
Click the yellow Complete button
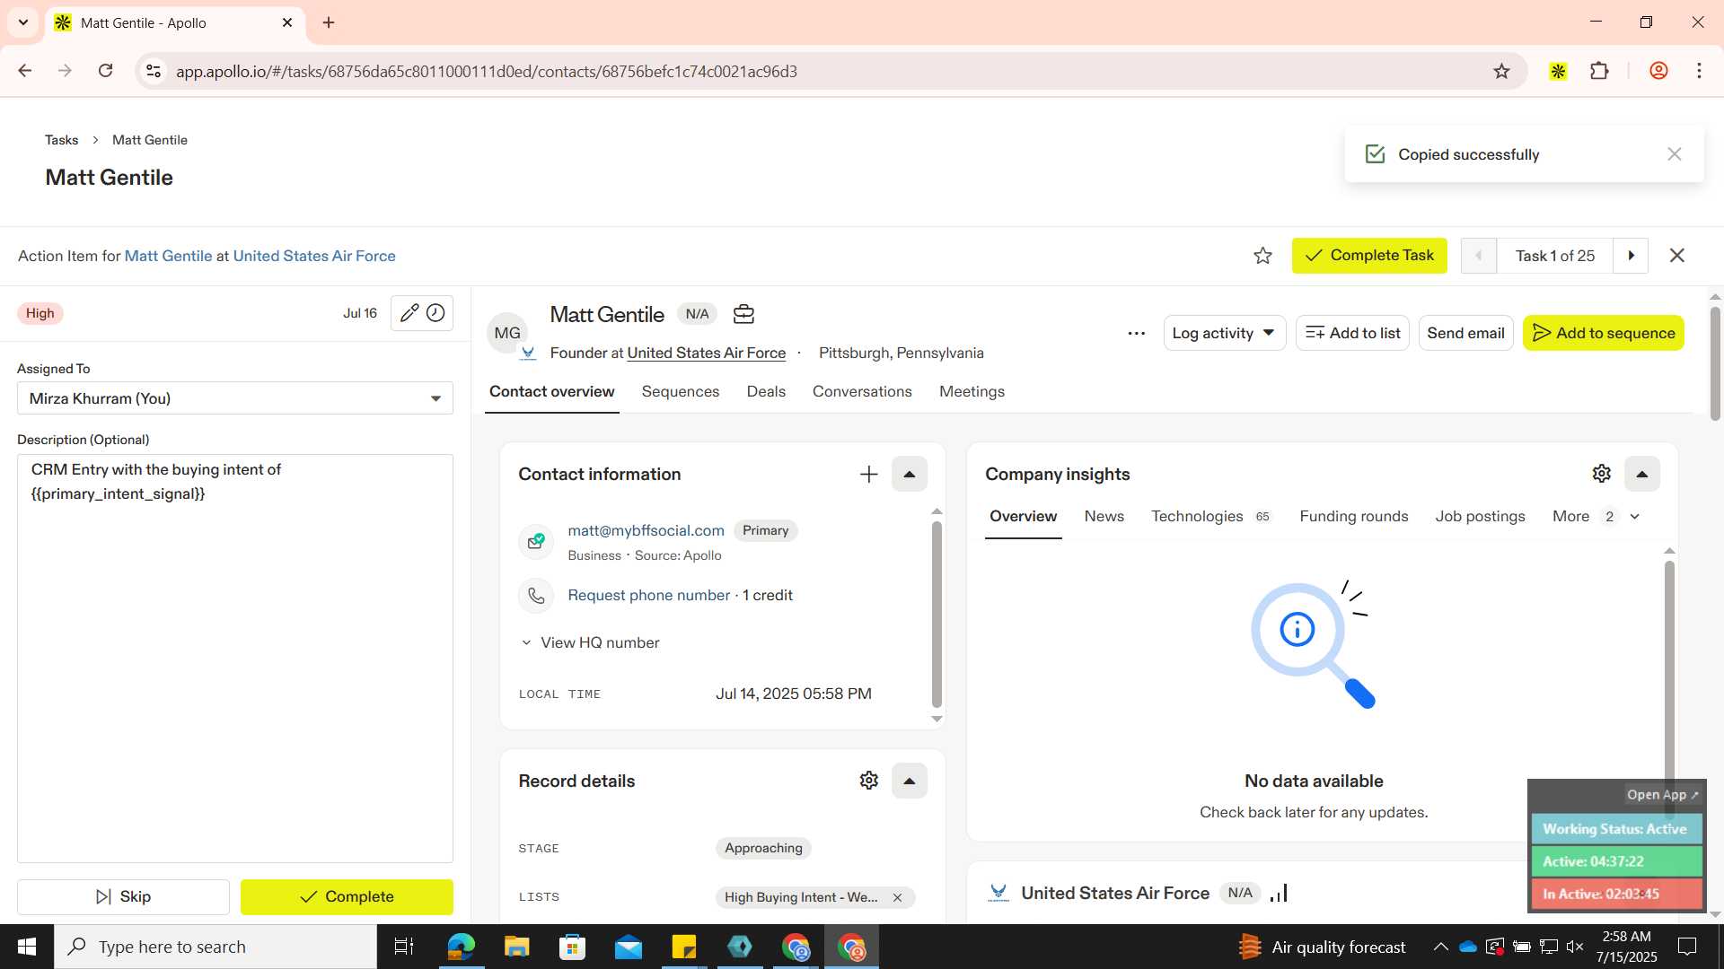point(347,897)
